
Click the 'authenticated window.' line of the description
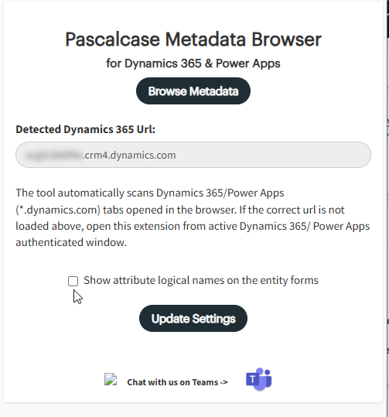[x=71, y=242]
